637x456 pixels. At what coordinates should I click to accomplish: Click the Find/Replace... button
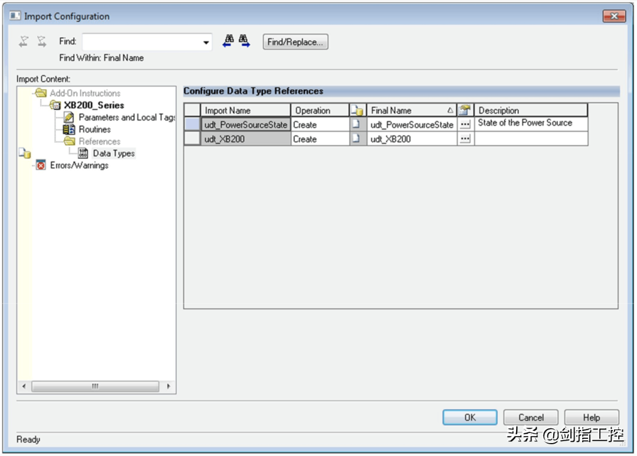tap(295, 42)
